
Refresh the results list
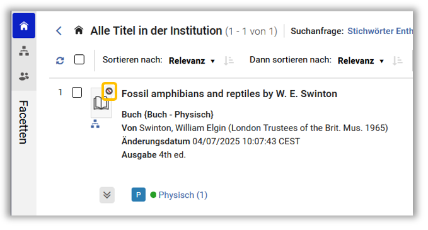point(60,60)
